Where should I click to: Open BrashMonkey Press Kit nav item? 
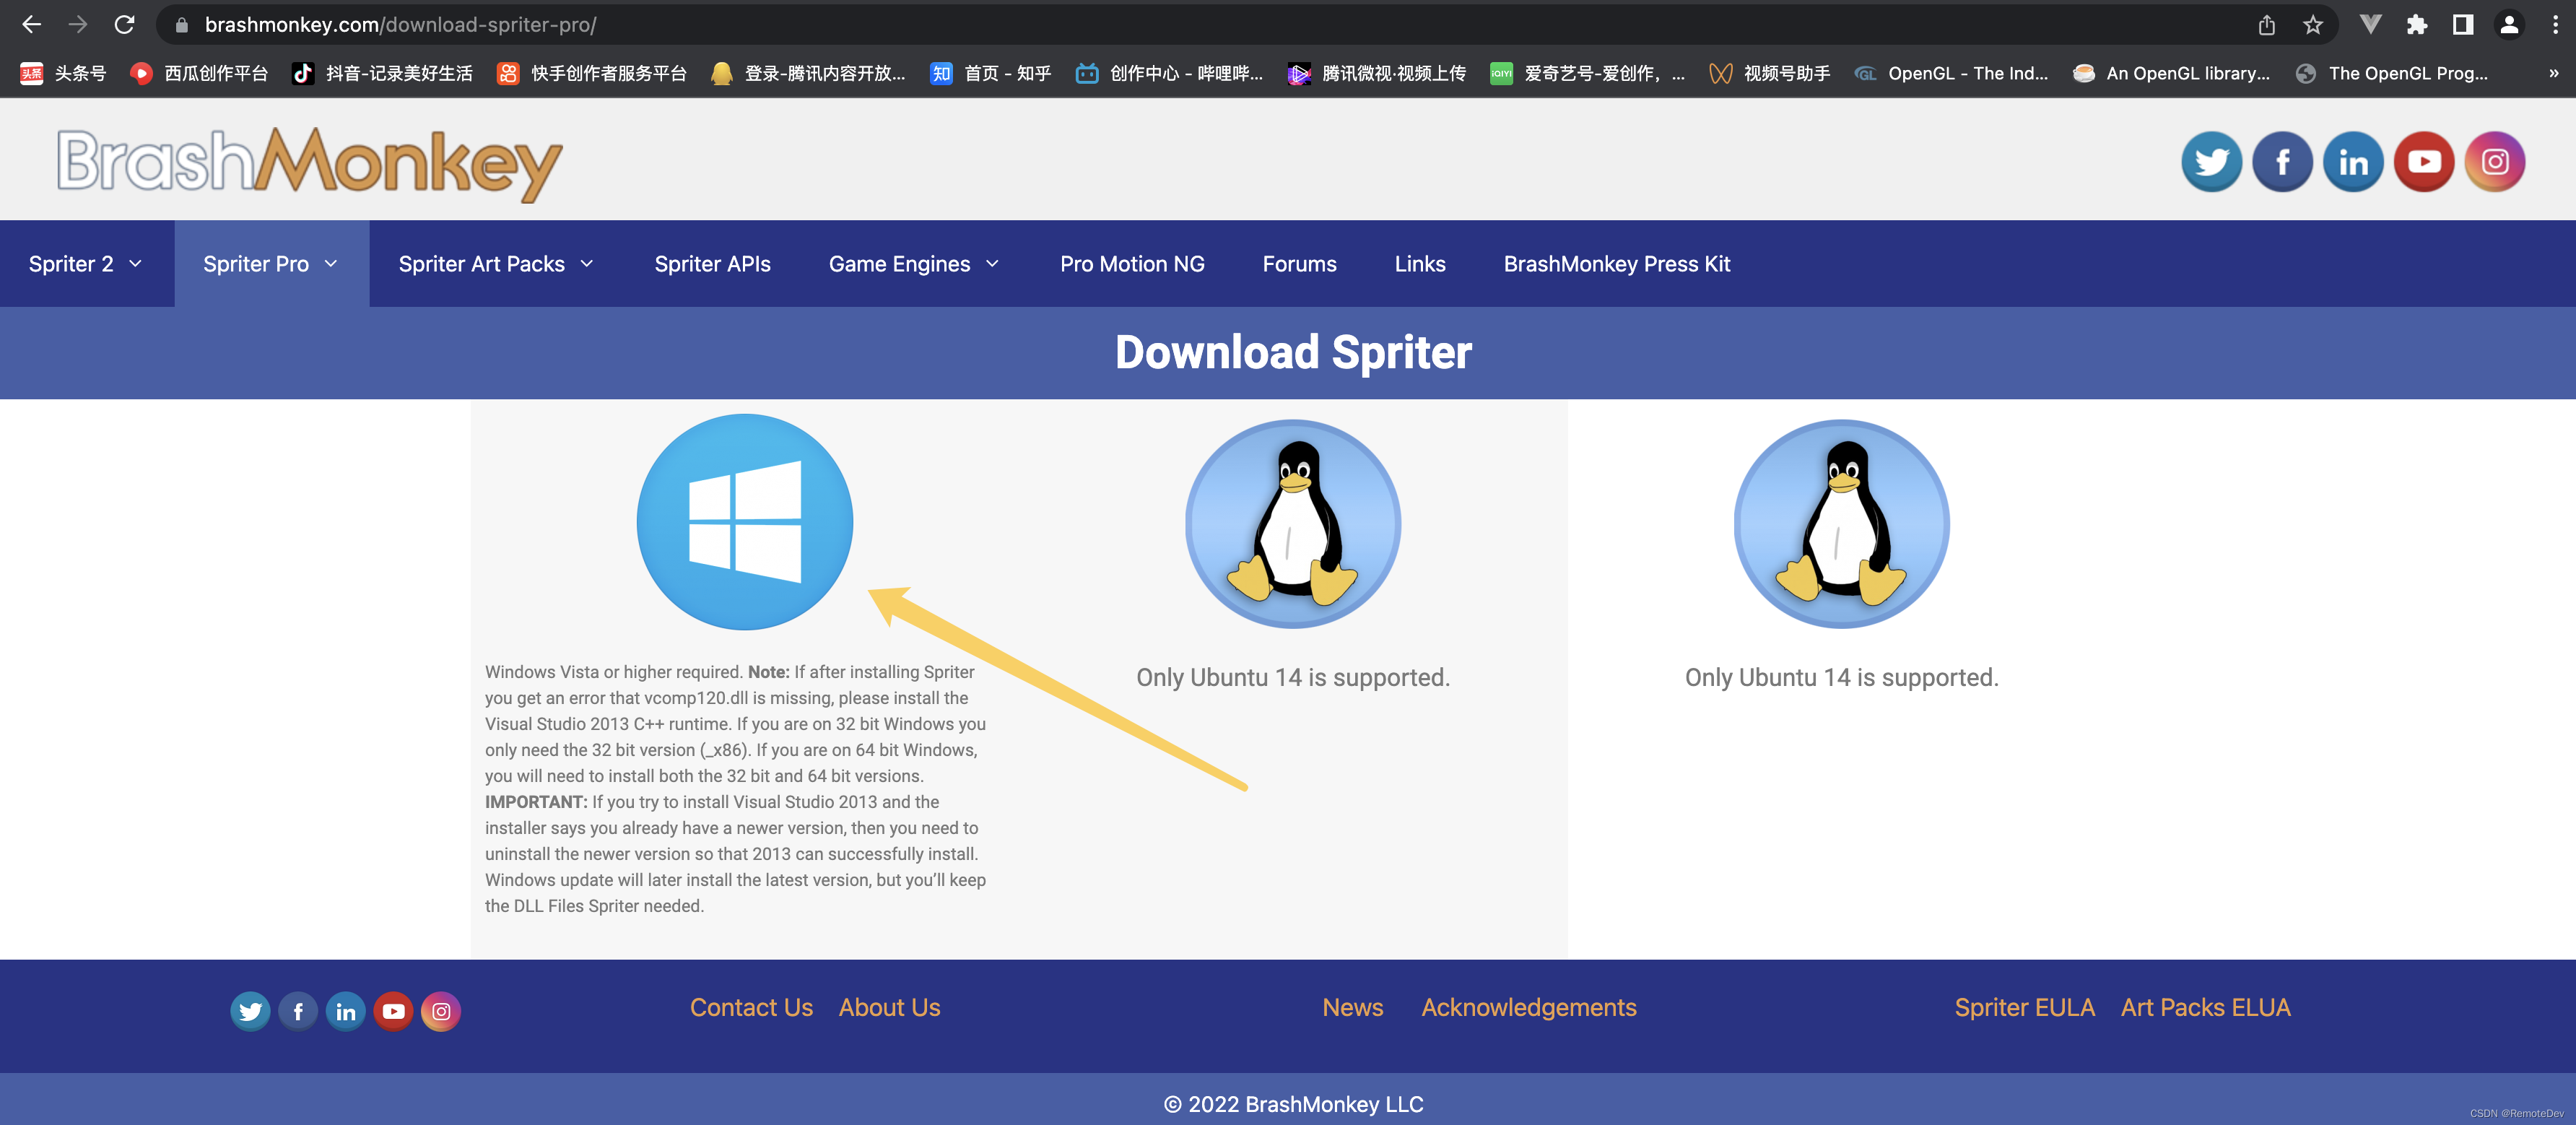coord(1616,264)
